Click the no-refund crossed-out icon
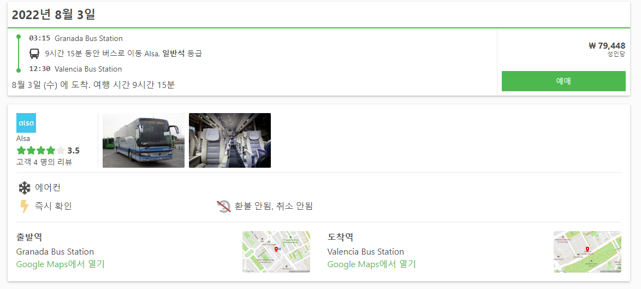 tap(224, 206)
